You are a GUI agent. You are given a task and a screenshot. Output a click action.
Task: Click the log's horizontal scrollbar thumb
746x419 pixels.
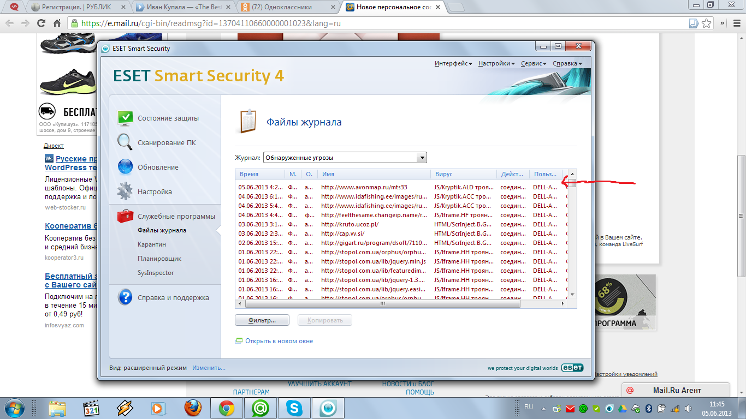click(383, 304)
